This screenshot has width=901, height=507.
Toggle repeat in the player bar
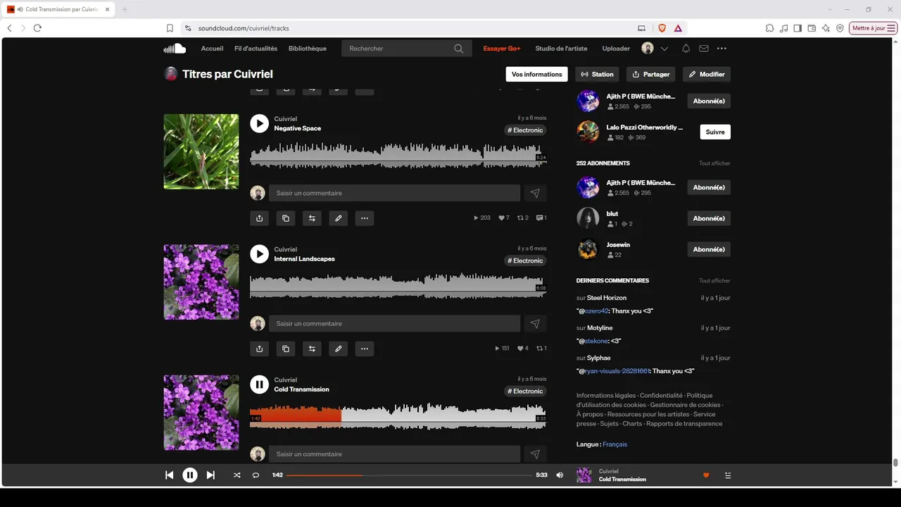[x=256, y=475]
